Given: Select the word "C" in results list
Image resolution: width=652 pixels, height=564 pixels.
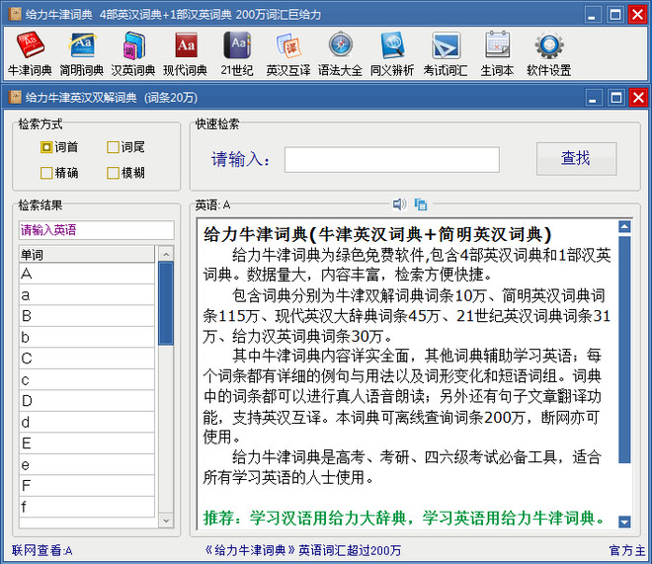Looking at the screenshot, I should [x=27, y=358].
